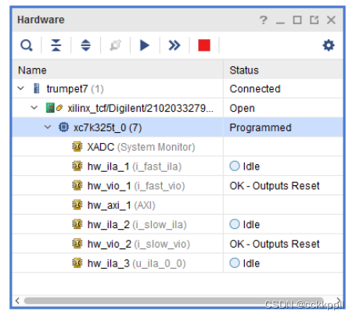Click the hw_vio_1 core icon

click(x=77, y=185)
